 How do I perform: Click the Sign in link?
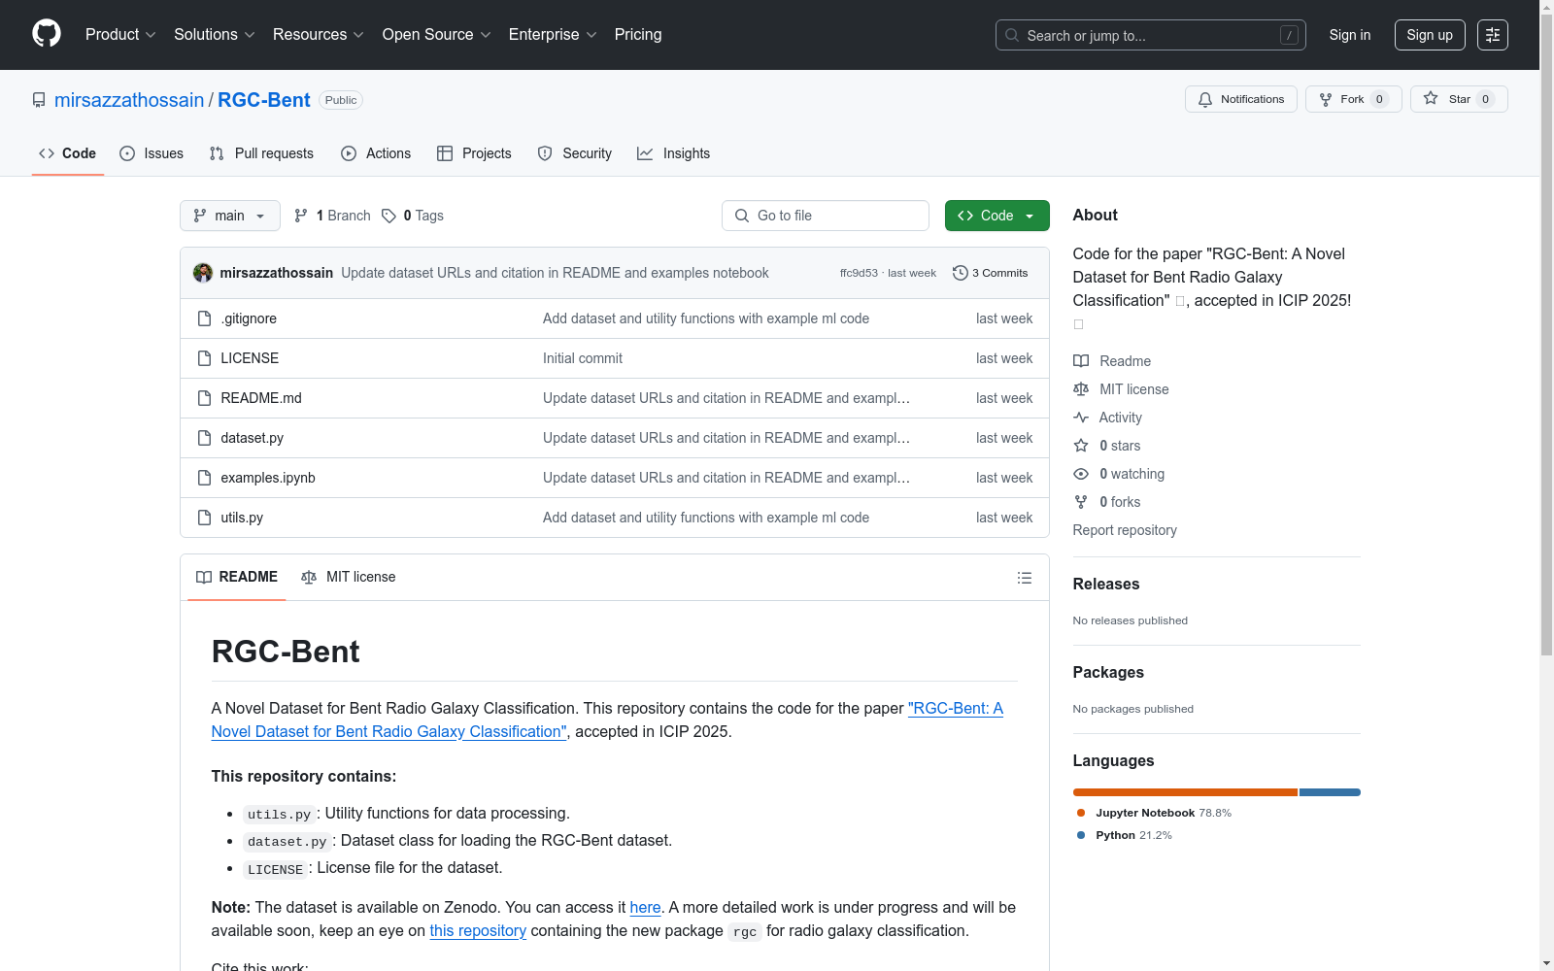(x=1350, y=35)
